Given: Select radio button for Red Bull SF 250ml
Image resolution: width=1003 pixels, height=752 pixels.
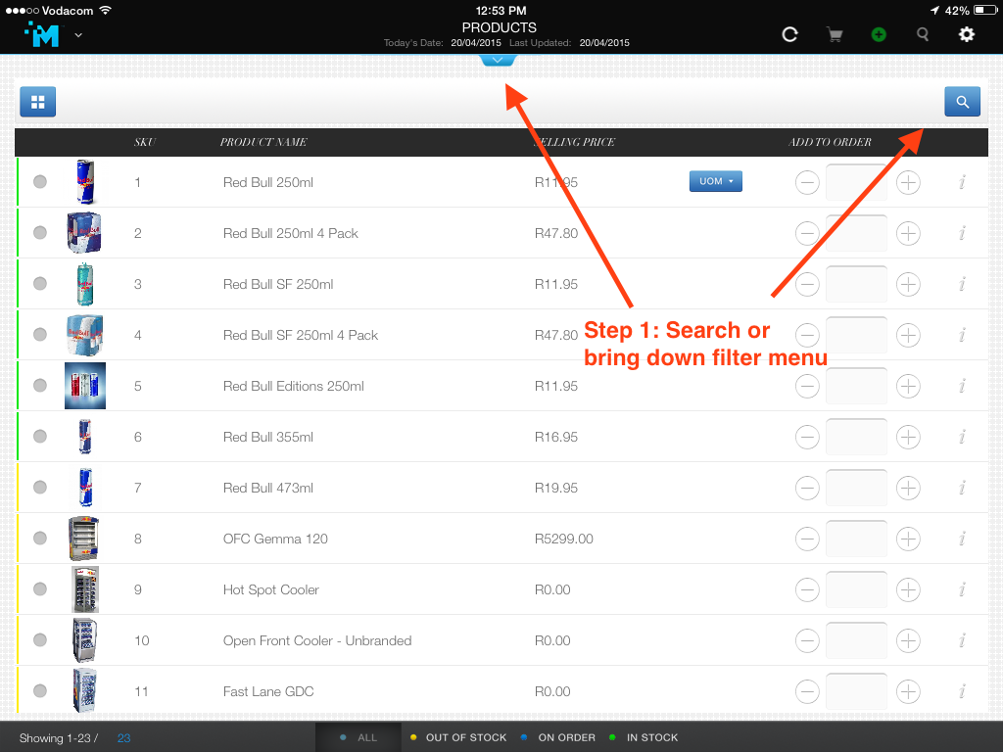Looking at the screenshot, I should (39, 283).
